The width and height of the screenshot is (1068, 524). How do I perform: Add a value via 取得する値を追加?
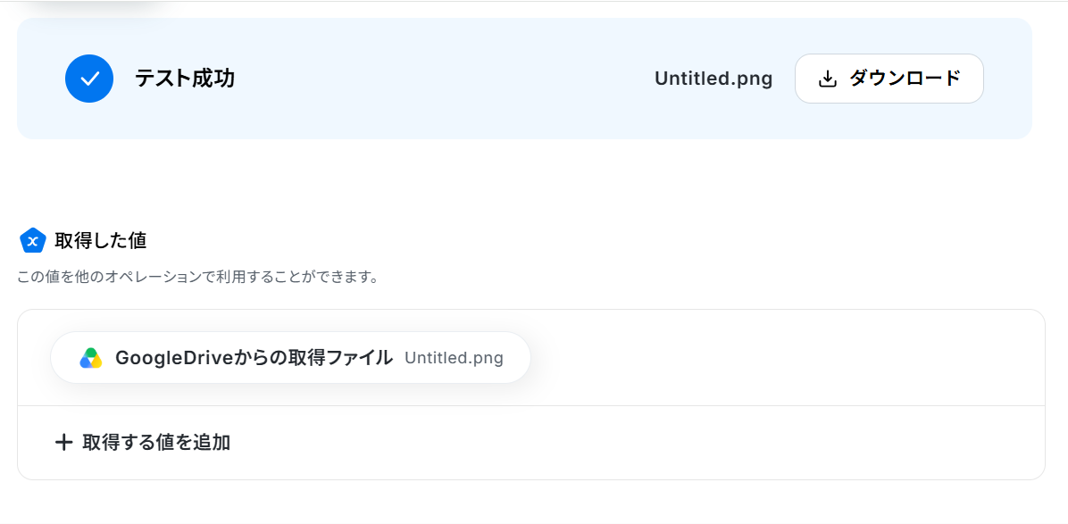click(x=142, y=443)
